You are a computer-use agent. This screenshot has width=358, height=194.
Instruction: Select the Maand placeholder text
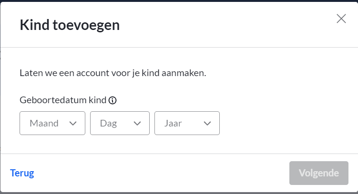[44, 123]
